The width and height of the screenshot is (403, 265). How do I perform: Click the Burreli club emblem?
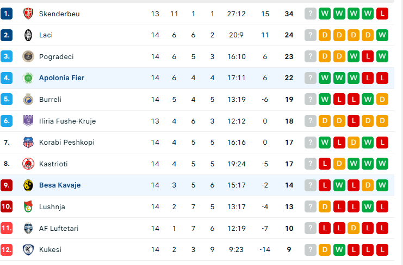28,99
